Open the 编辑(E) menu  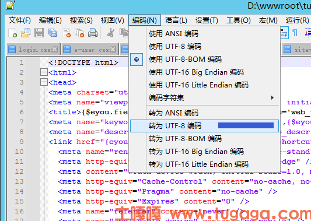click(50, 20)
